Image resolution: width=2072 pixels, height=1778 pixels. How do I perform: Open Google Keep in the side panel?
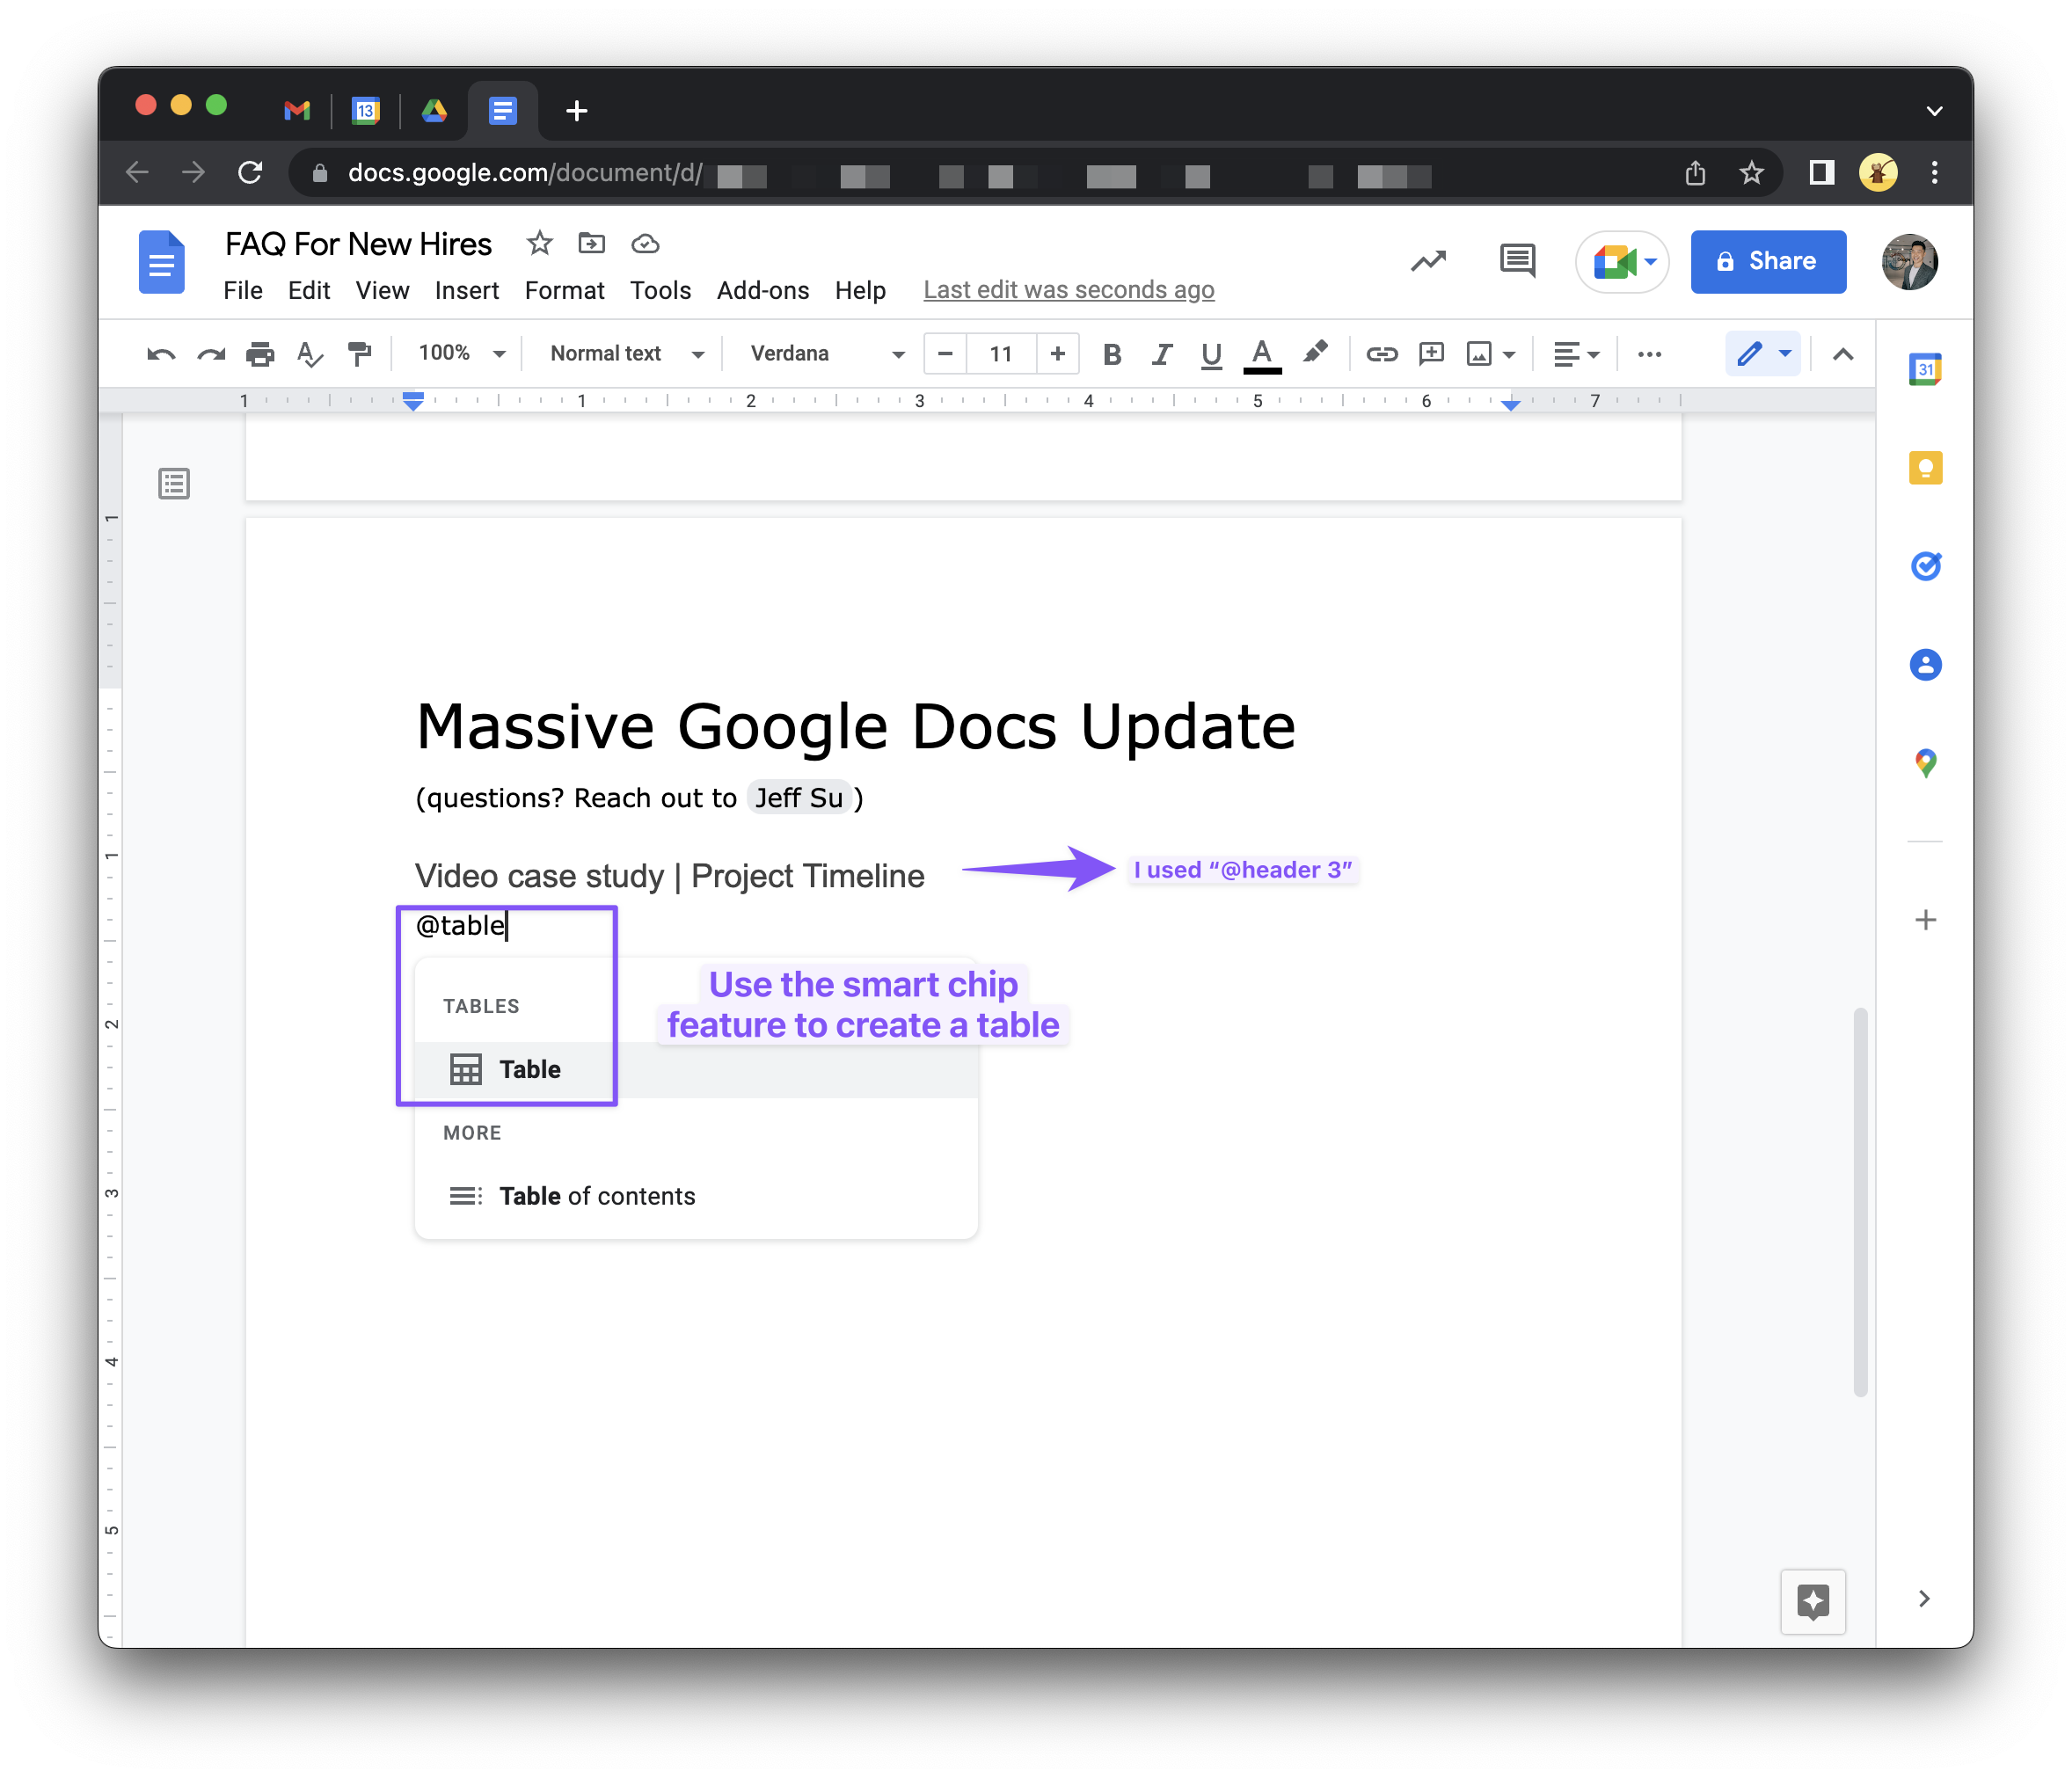point(1925,468)
